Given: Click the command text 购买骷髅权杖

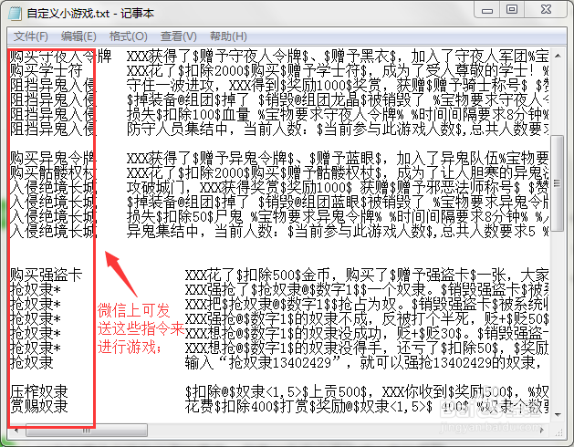Looking at the screenshot, I should [x=53, y=172].
